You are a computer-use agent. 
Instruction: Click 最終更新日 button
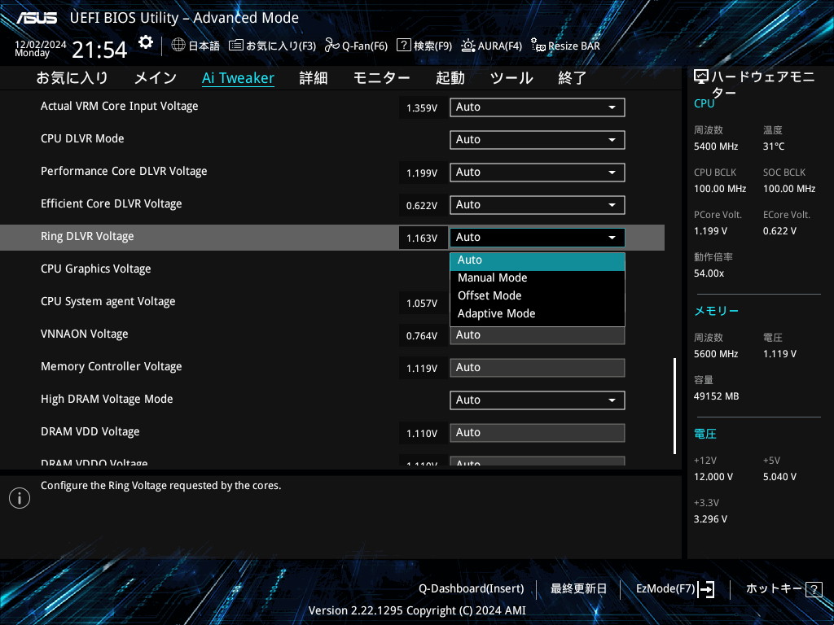tap(579, 589)
